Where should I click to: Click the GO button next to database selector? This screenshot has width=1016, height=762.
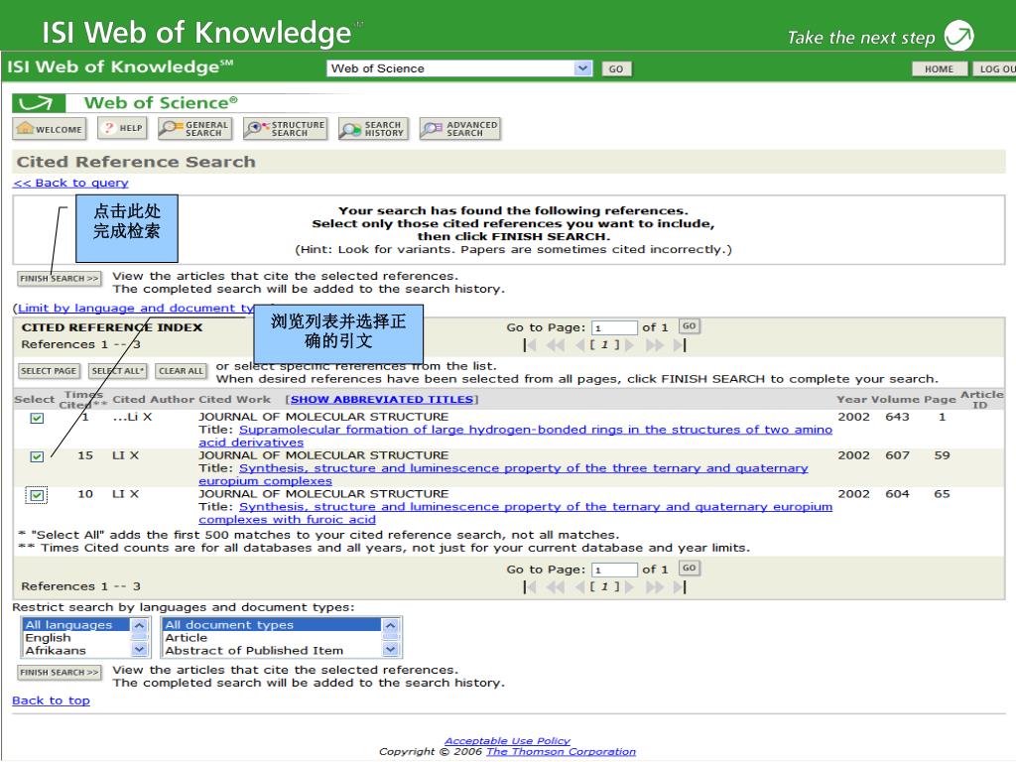[x=616, y=68]
